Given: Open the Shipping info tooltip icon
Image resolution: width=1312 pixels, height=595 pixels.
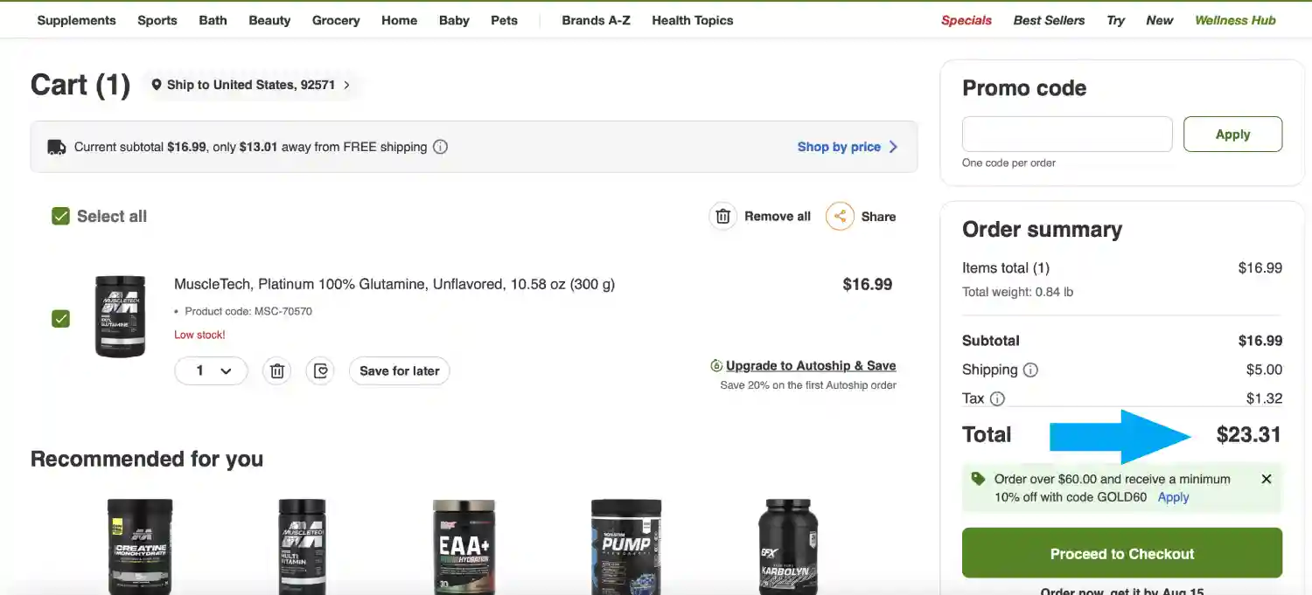Looking at the screenshot, I should (x=1030, y=370).
